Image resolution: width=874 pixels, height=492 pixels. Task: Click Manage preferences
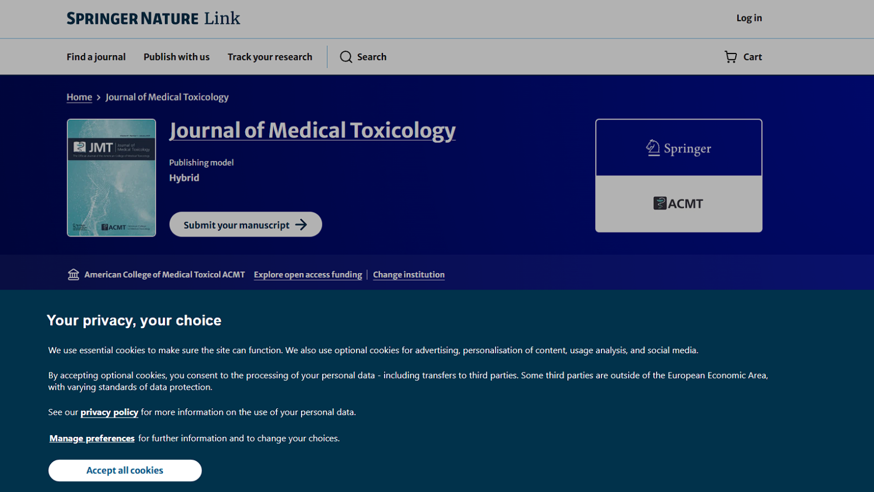coord(92,438)
